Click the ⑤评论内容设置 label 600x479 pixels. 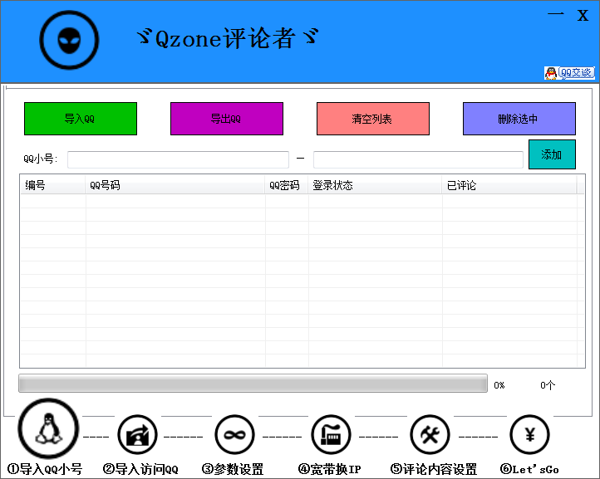[434, 469]
